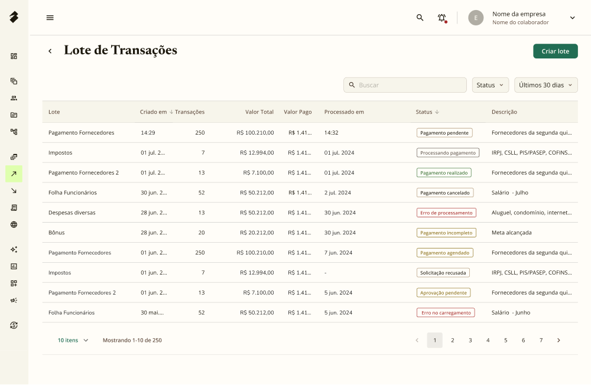This screenshot has height=385, width=591.
Task: Go to the next page arrow
Action: tap(558, 340)
